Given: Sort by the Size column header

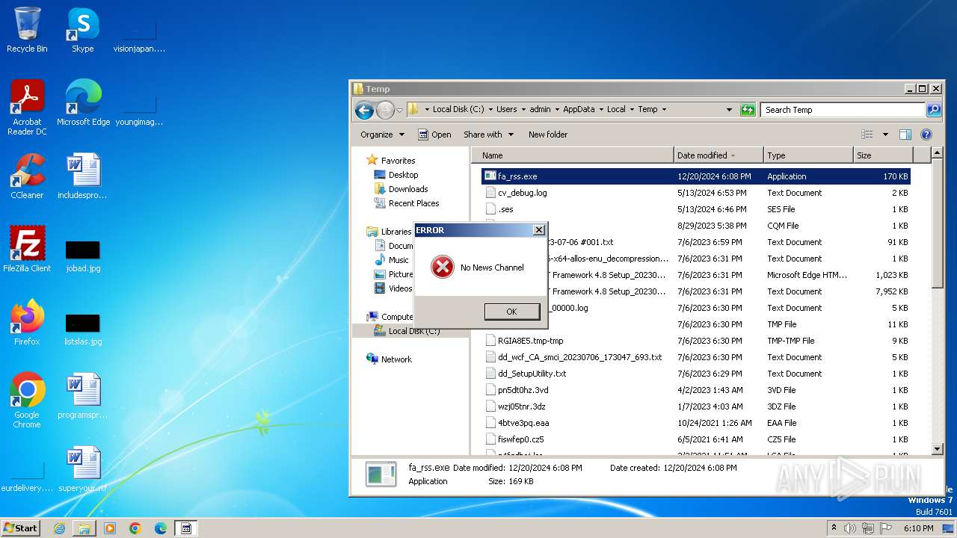Looking at the screenshot, I should [x=883, y=155].
